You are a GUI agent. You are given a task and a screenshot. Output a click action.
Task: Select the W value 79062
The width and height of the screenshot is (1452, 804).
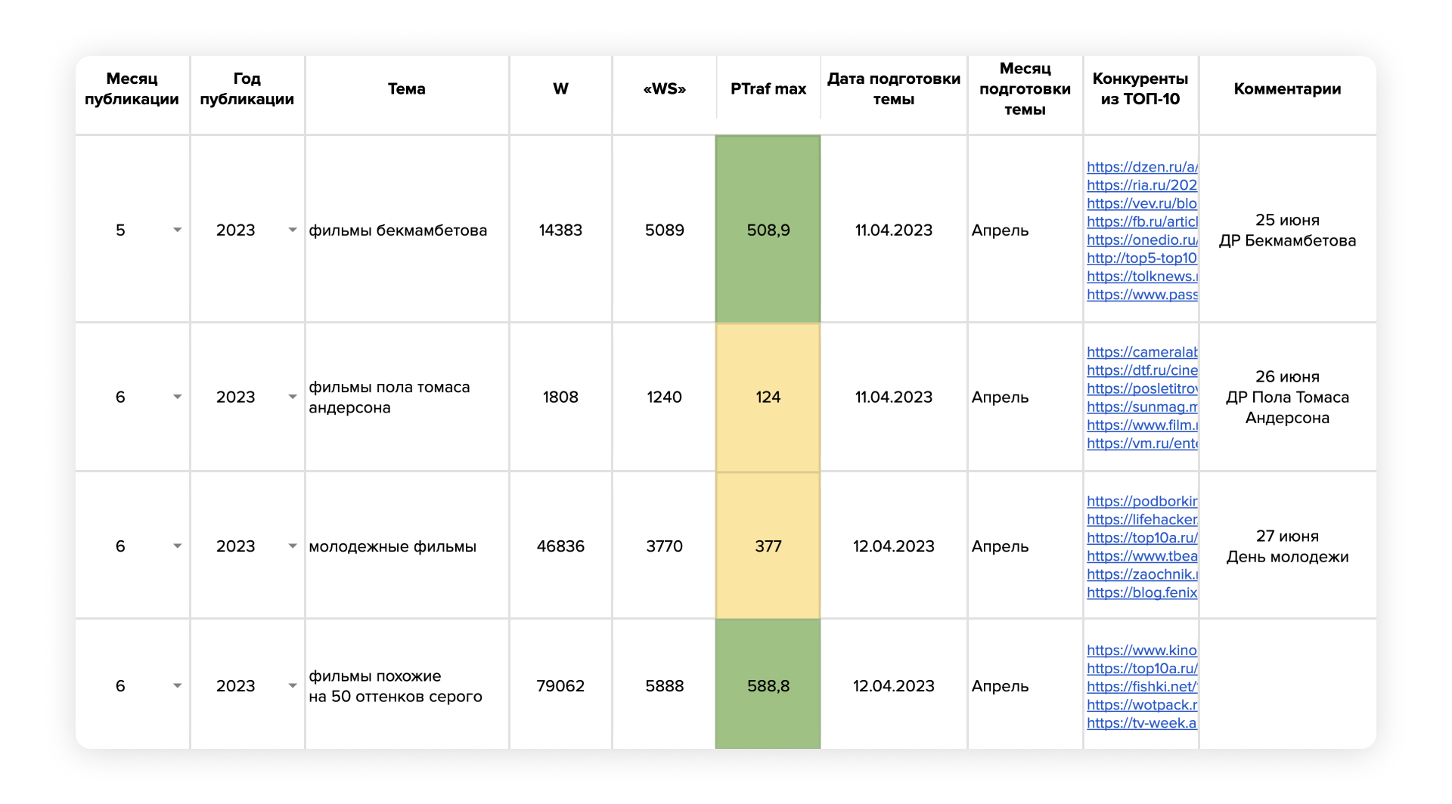pyautogui.click(x=560, y=685)
